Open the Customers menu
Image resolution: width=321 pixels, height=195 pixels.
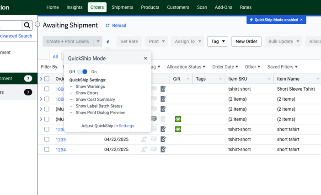[x=178, y=7]
